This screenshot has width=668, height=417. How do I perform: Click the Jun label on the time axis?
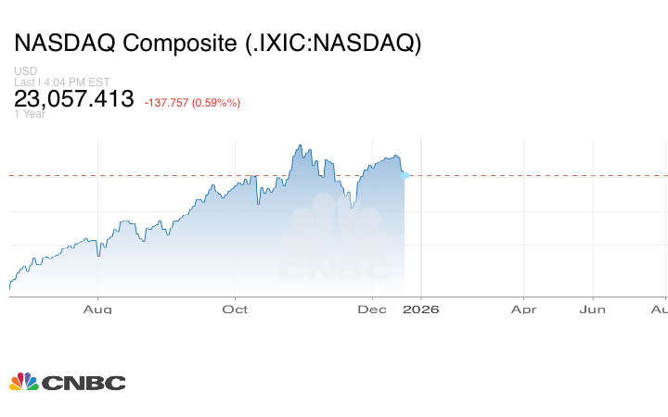592,309
